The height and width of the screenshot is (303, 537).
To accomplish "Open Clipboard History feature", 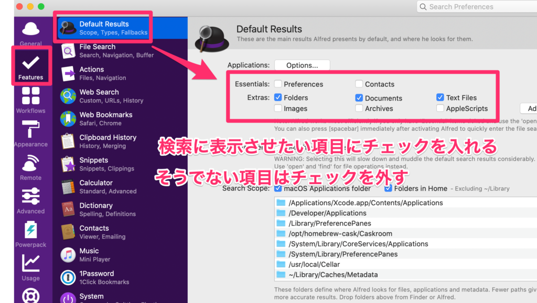I will tap(108, 141).
